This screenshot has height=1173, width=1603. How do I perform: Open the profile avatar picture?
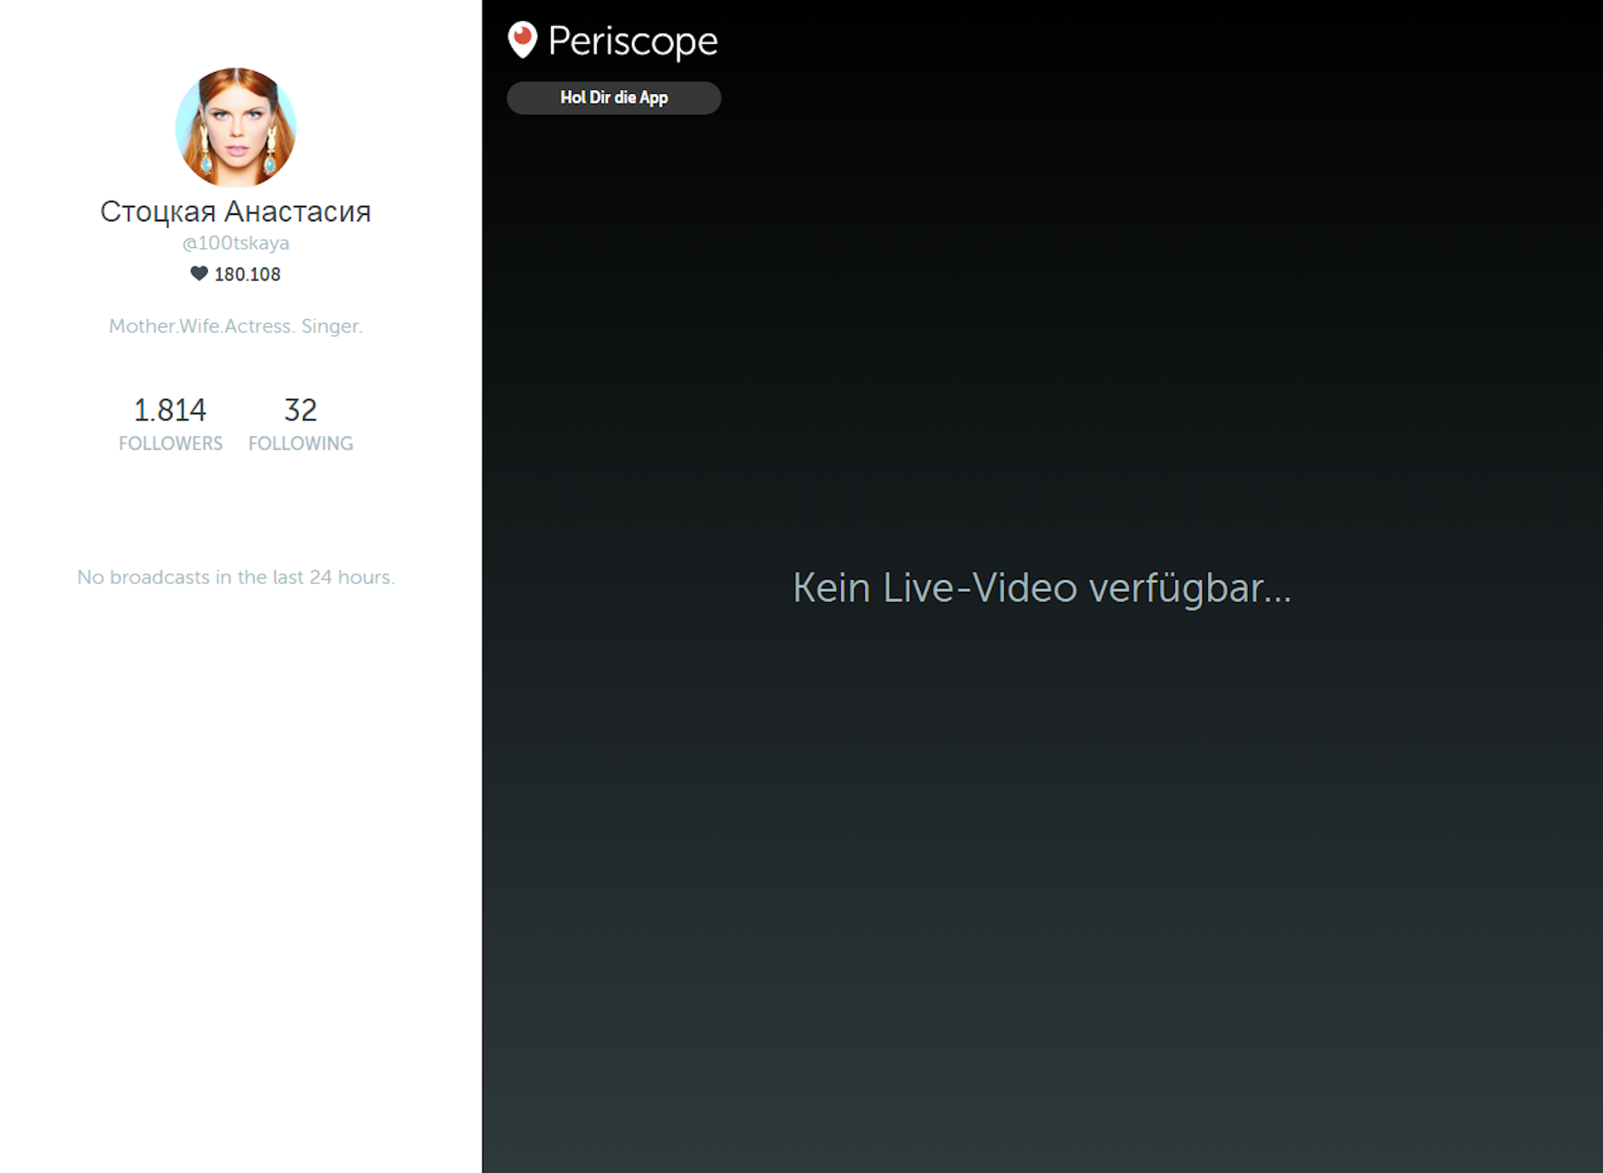tap(236, 127)
